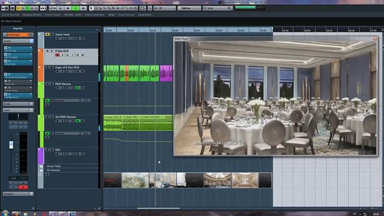Mute the Copy of 8 Vox OLD track
384x216 pixels.
(x=47, y=67)
